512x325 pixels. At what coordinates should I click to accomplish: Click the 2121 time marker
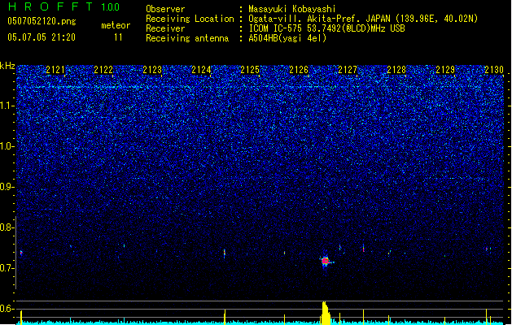[55, 70]
